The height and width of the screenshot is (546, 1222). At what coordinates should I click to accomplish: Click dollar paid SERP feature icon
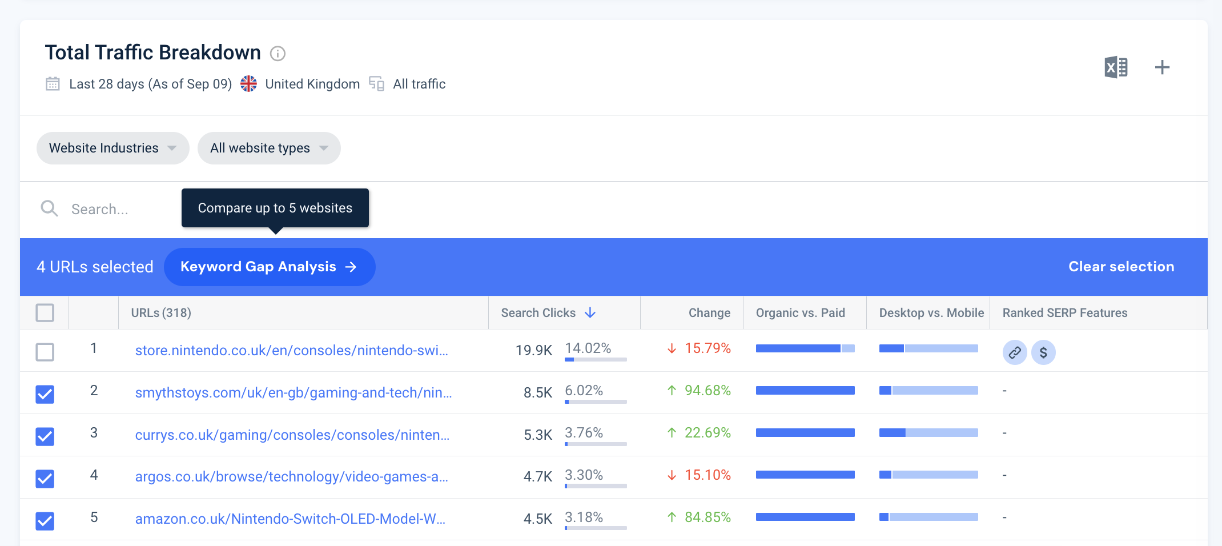(x=1043, y=352)
